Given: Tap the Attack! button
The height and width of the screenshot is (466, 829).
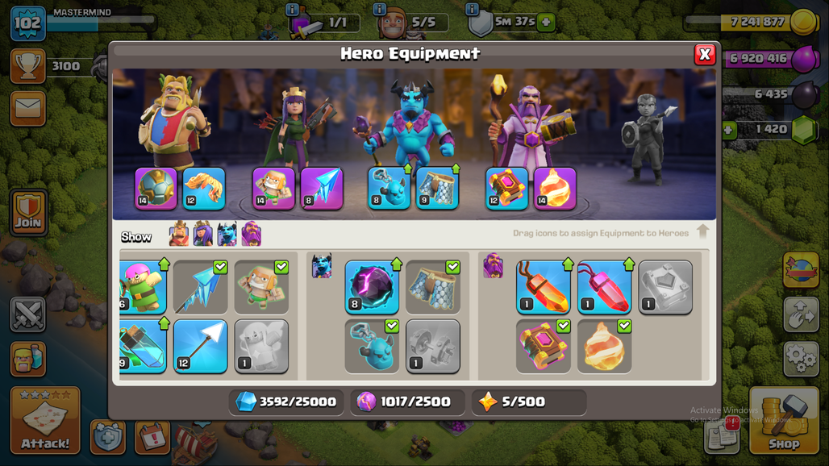Looking at the screenshot, I should click(45, 420).
